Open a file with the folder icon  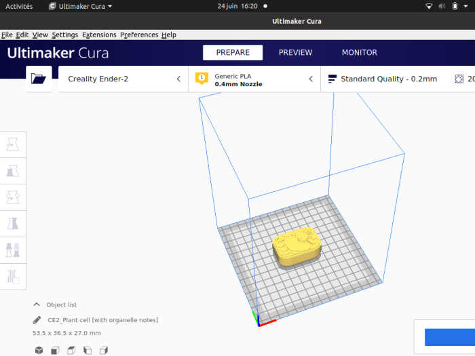pos(39,79)
